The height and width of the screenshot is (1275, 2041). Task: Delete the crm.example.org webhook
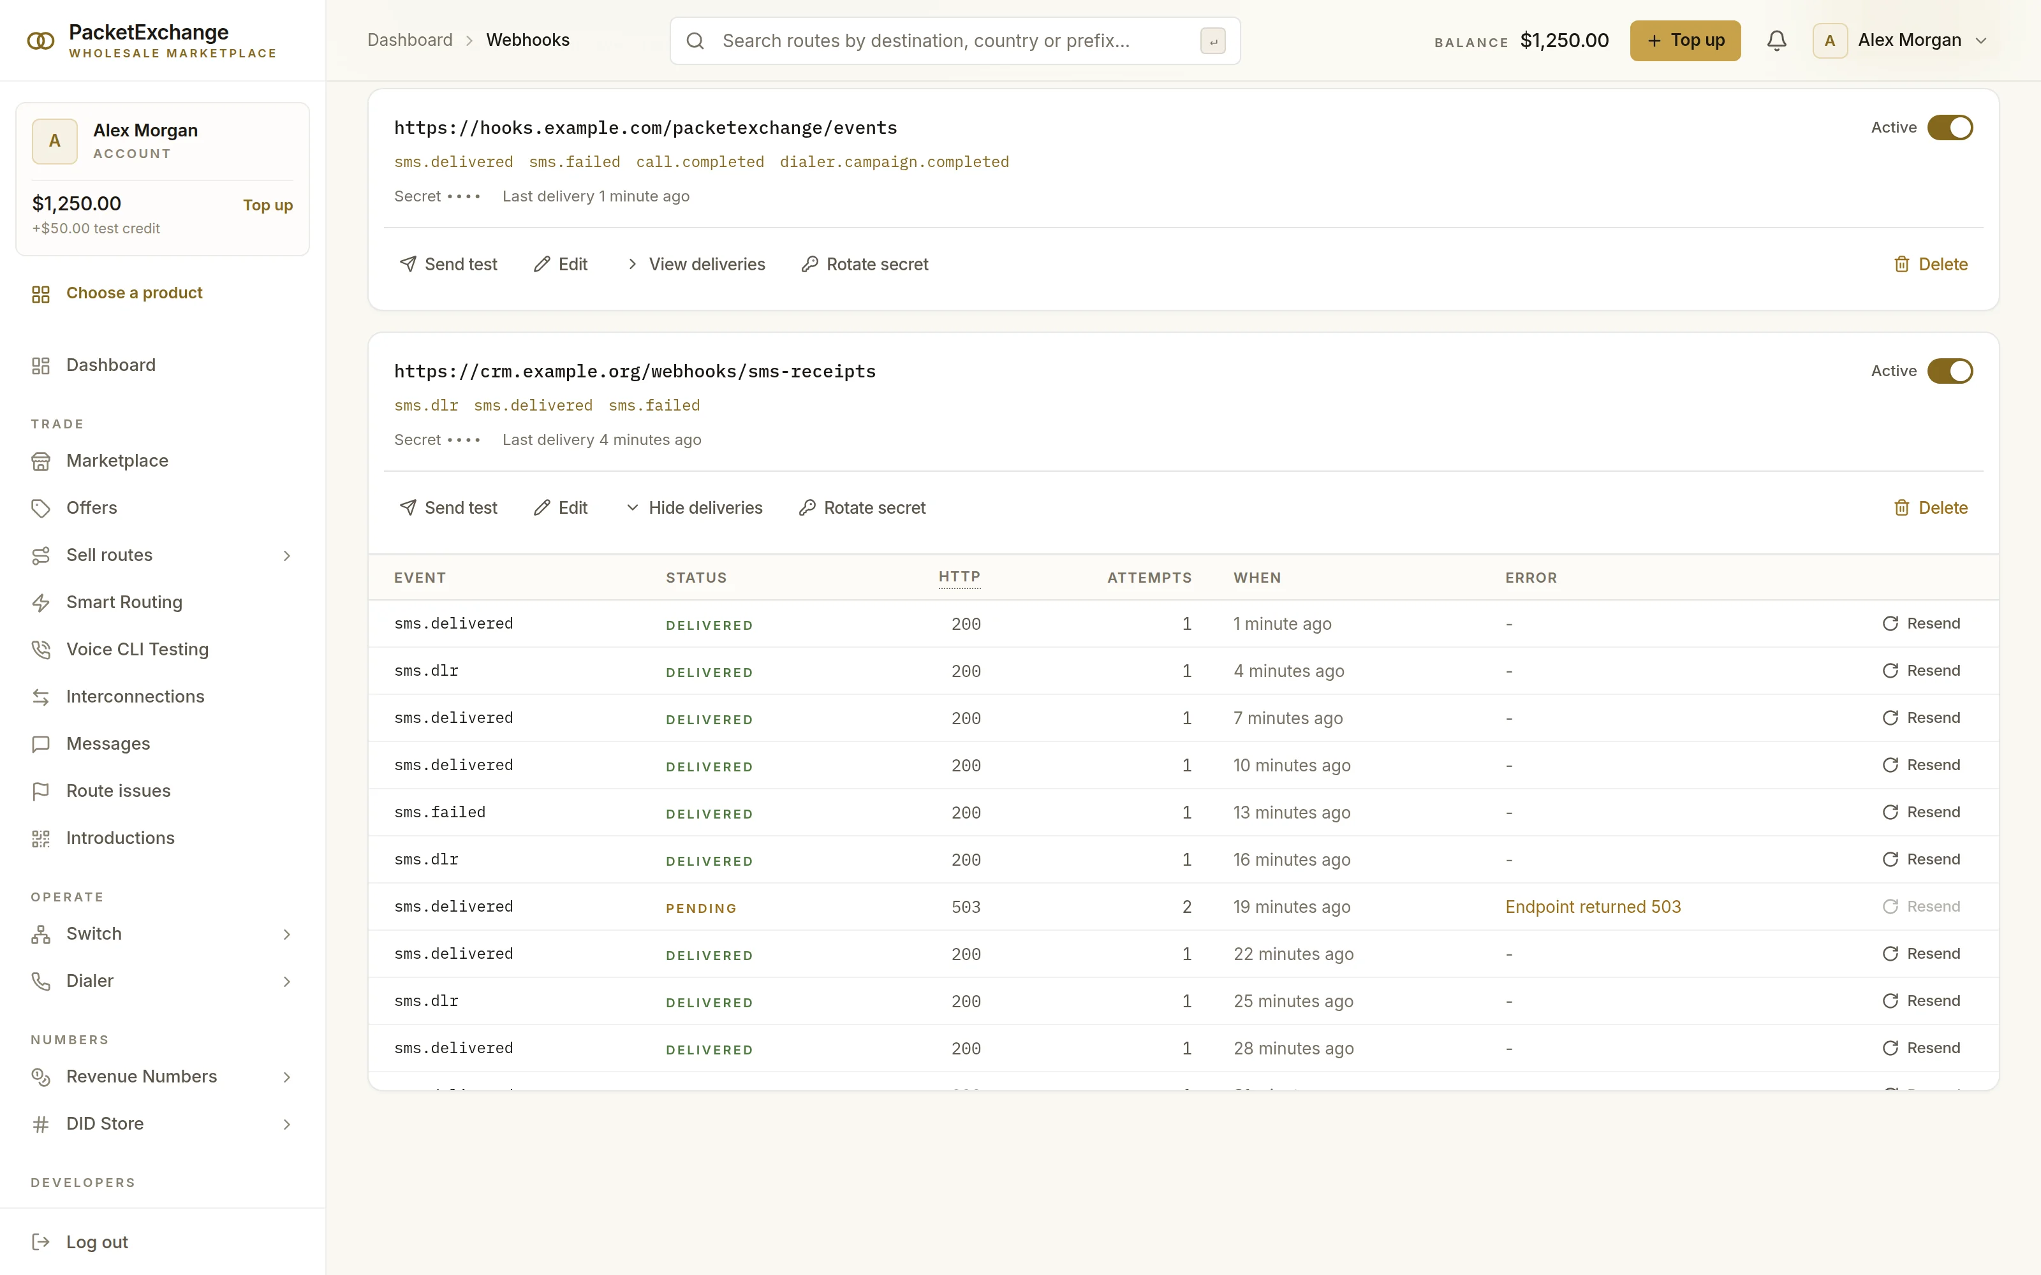tap(1931, 507)
